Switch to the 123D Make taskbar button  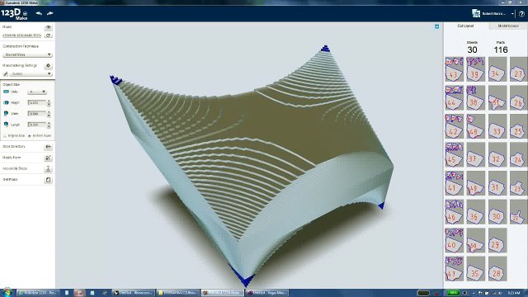tap(222, 293)
